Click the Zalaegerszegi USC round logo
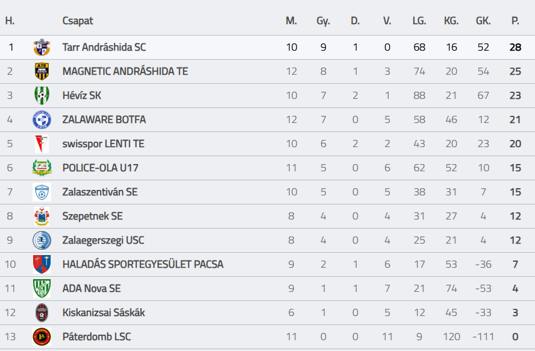The image size is (535, 351). point(42,241)
